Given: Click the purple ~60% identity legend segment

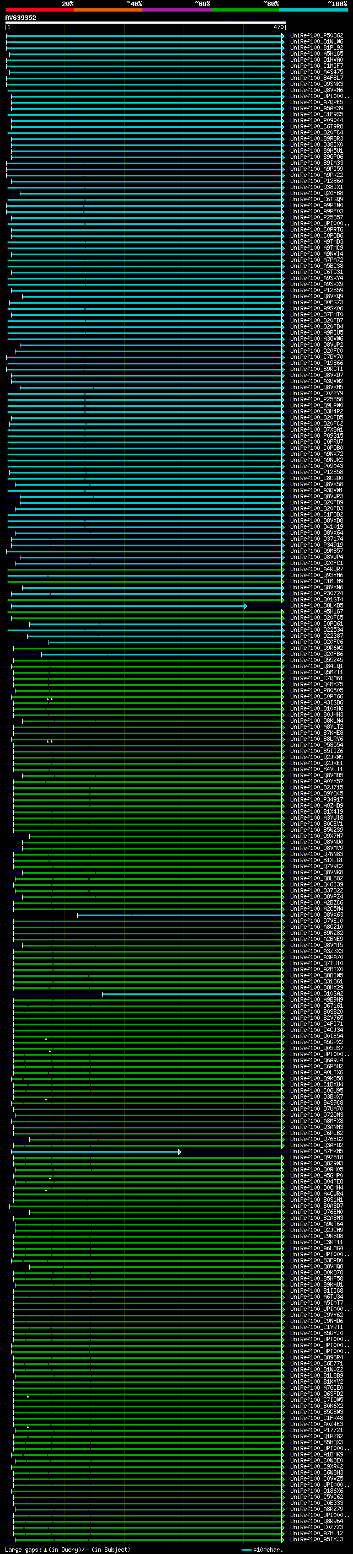Looking at the screenshot, I should click(177, 10).
